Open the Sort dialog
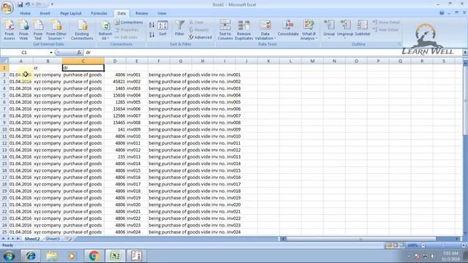This screenshot has height=263, width=468. pos(162,28)
